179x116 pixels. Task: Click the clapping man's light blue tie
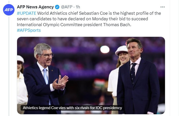[46, 76]
